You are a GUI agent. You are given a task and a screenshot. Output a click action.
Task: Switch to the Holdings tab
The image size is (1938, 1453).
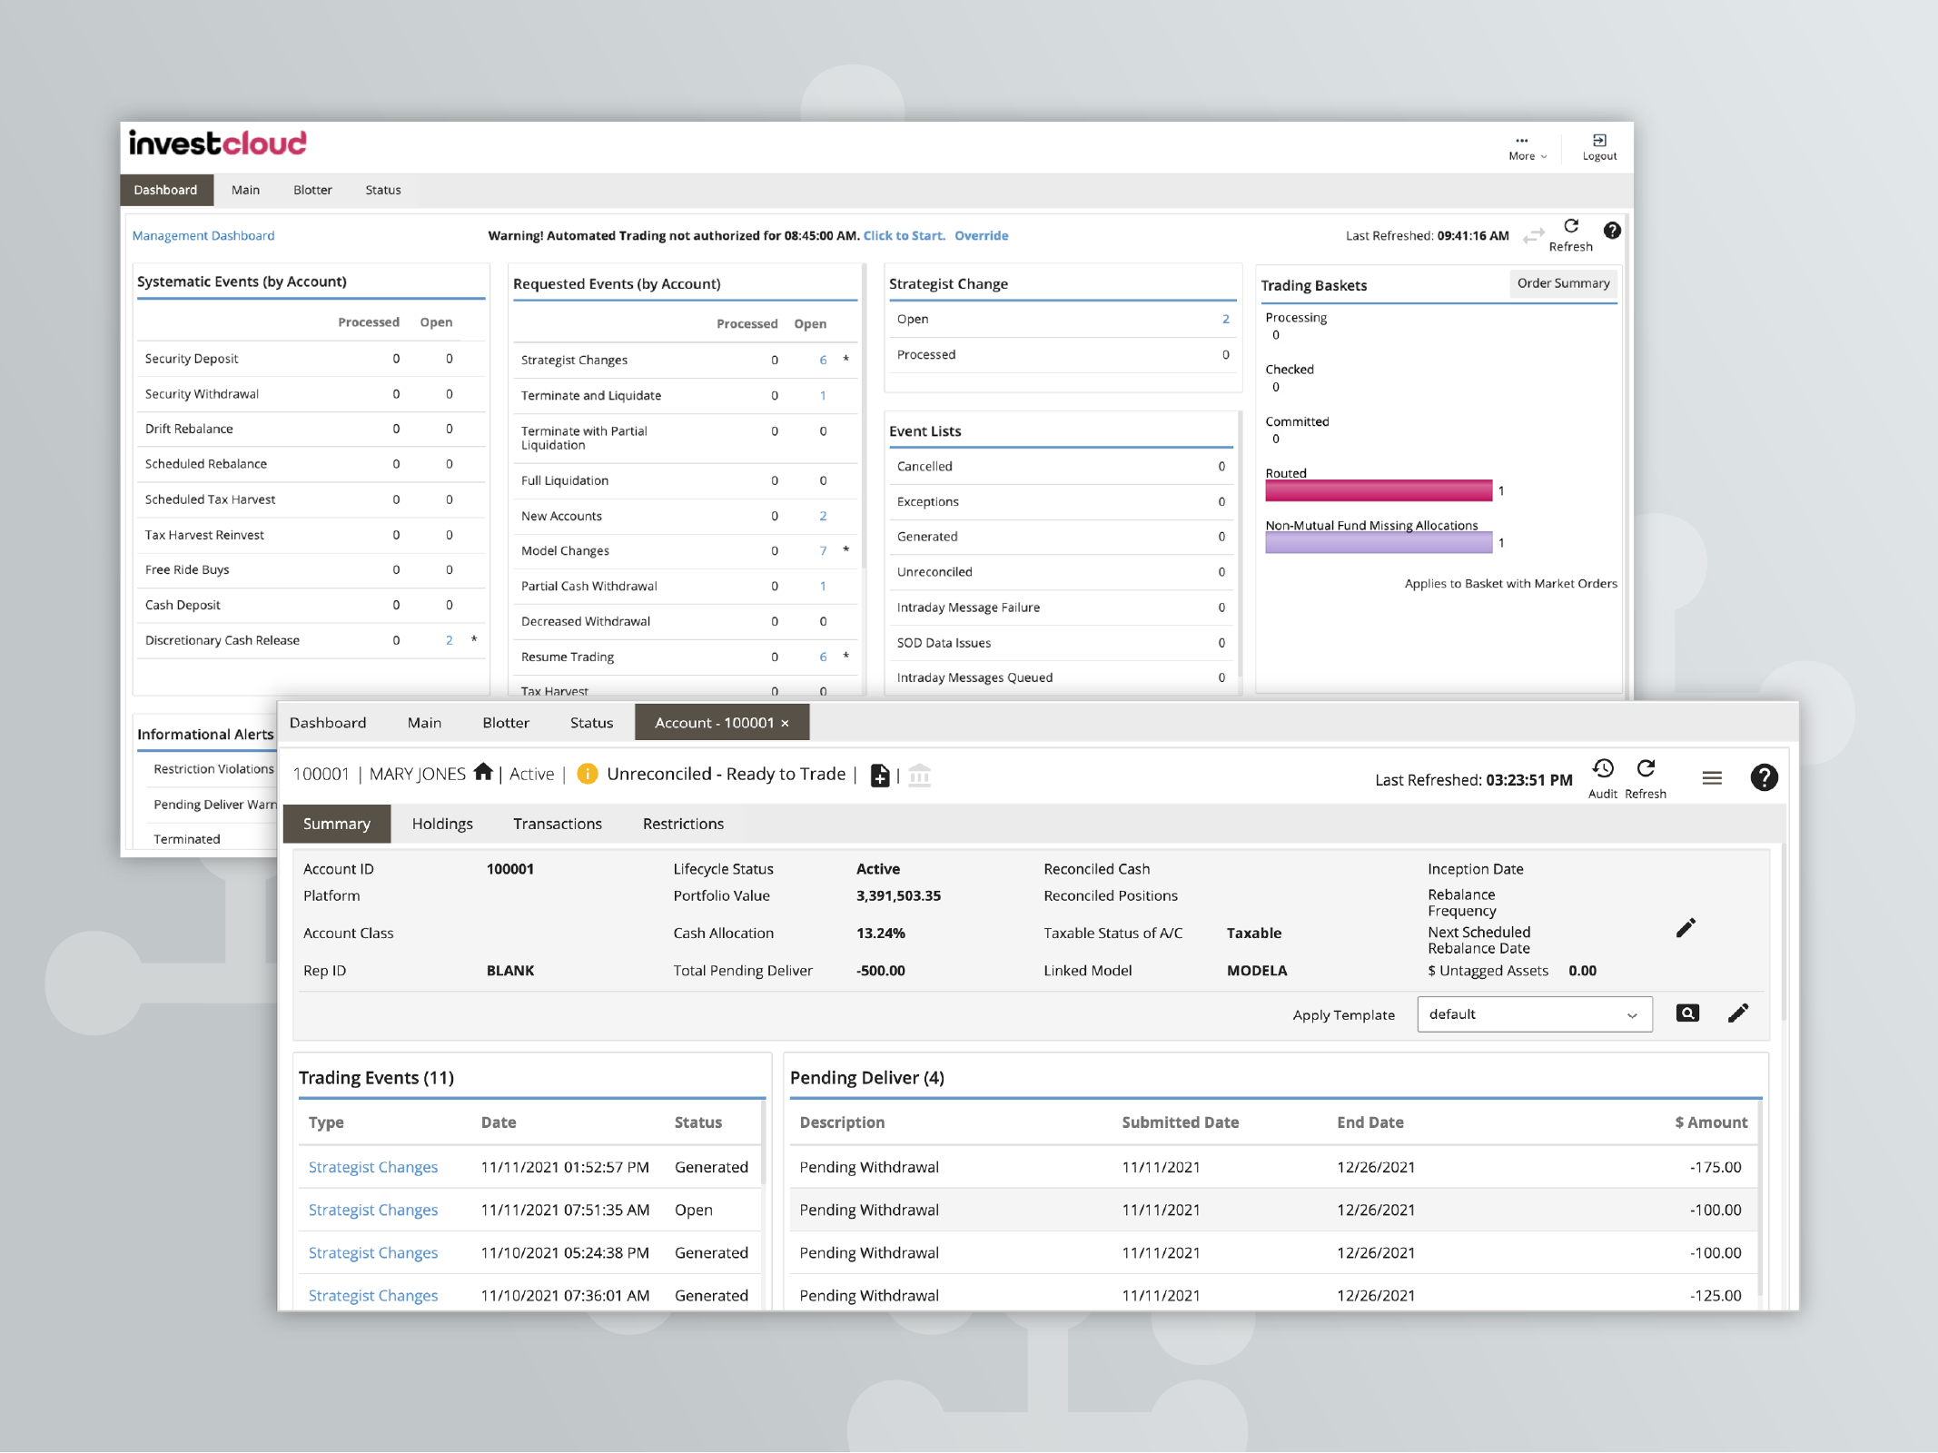tap(442, 824)
